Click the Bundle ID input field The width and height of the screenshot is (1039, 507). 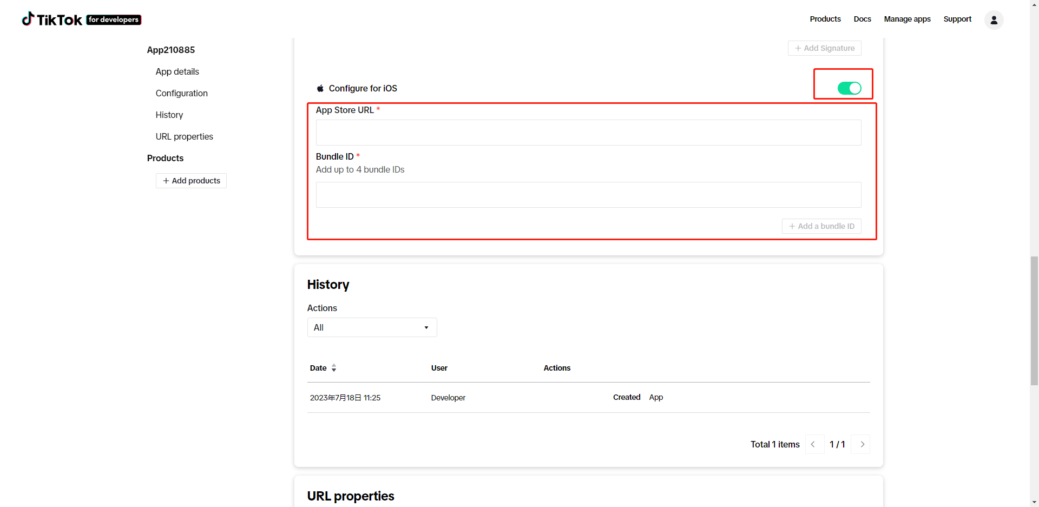(588, 195)
